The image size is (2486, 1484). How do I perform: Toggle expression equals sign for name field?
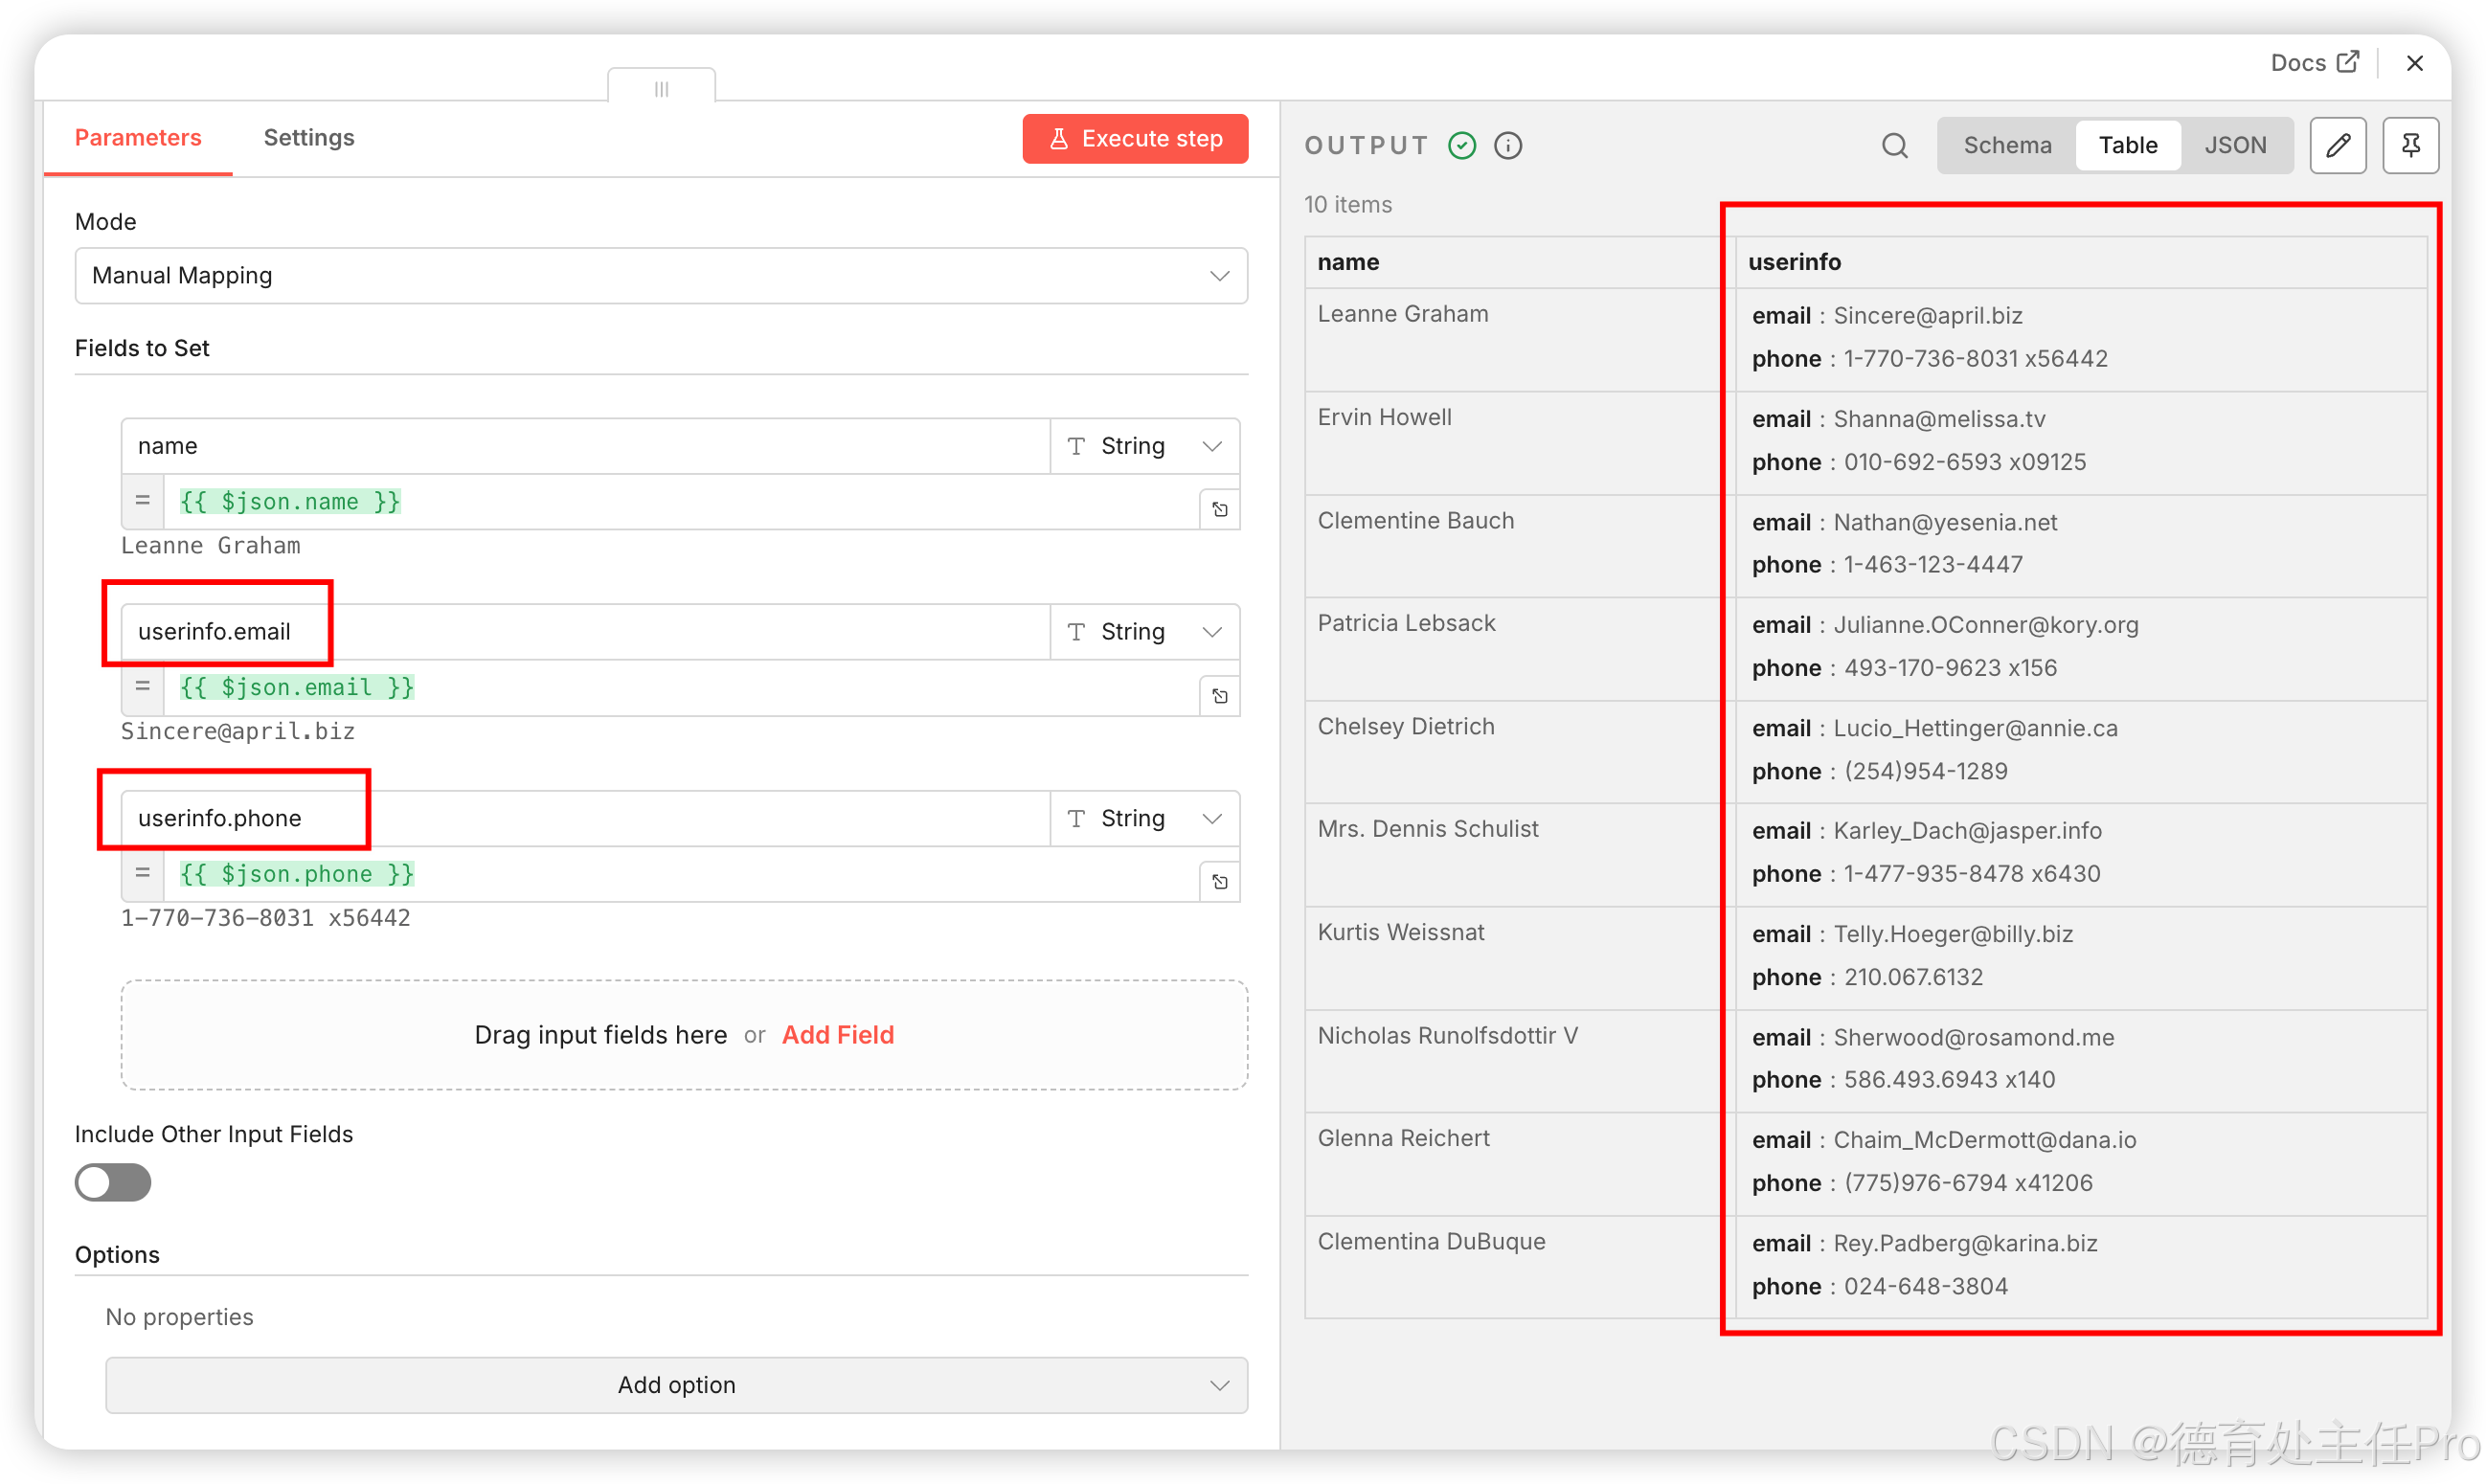click(x=143, y=501)
